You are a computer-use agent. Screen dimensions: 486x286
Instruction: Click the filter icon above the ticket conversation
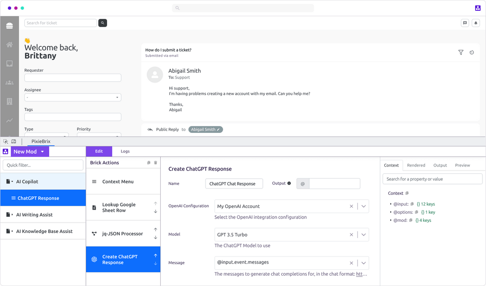point(461,52)
